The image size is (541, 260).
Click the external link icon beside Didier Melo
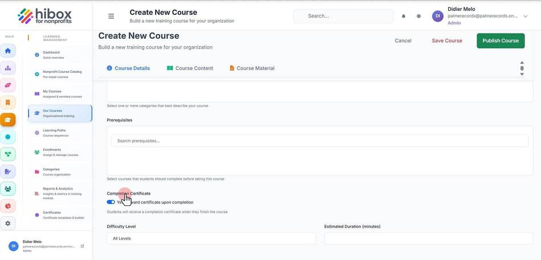tap(82, 246)
